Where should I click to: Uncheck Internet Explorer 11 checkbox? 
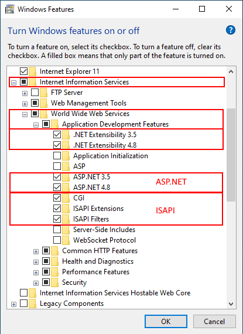coord(23,71)
